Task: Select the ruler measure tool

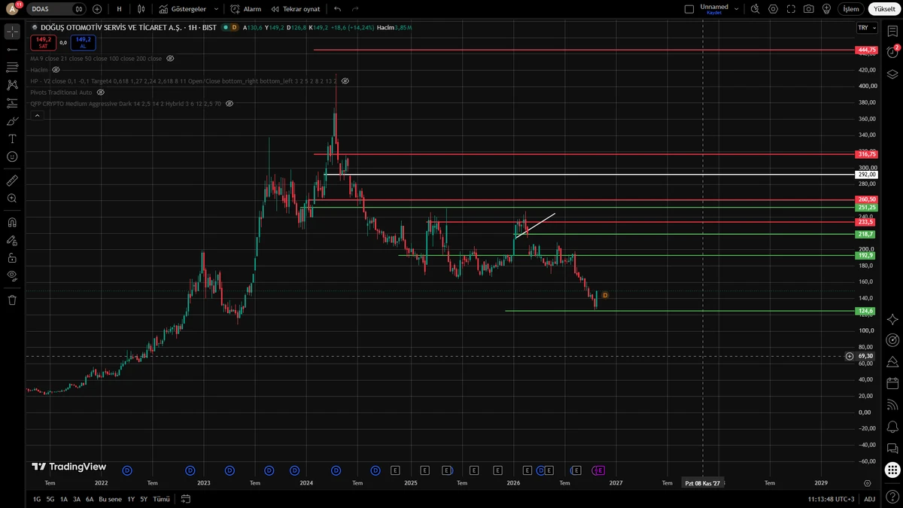Action: pyautogui.click(x=12, y=181)
